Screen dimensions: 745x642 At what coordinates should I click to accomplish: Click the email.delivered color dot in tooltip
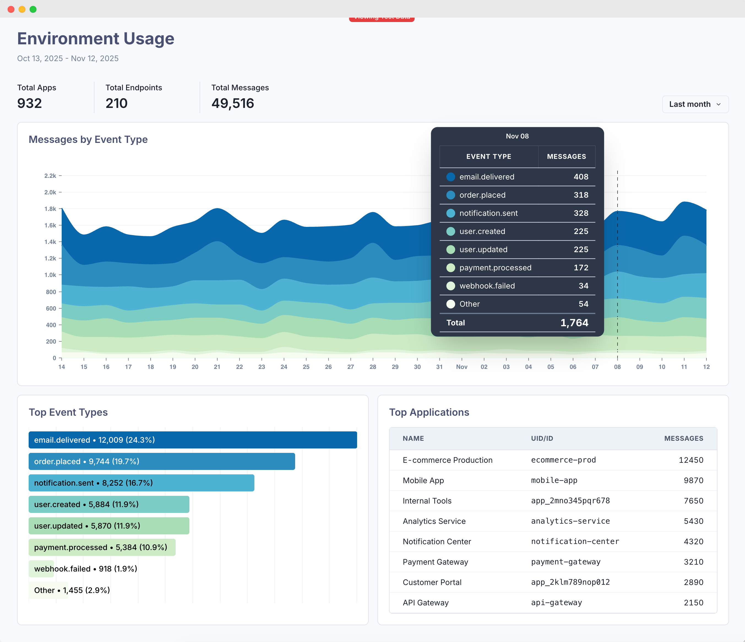coord(450,177)
